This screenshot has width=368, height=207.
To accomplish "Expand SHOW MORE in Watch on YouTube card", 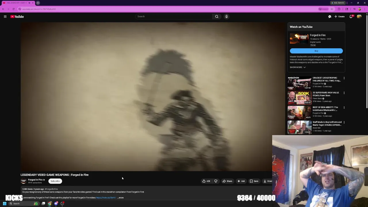I will pos(298,67).
